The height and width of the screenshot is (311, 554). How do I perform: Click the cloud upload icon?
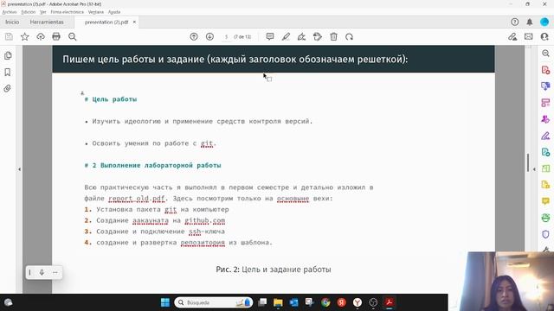(x=41, y=36)
